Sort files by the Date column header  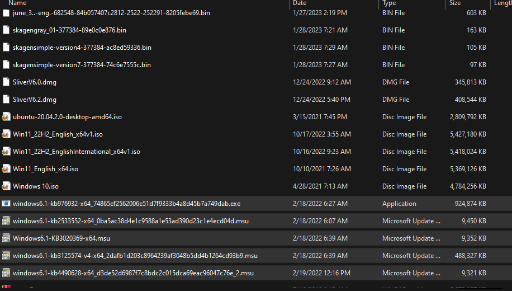(300, 3)
